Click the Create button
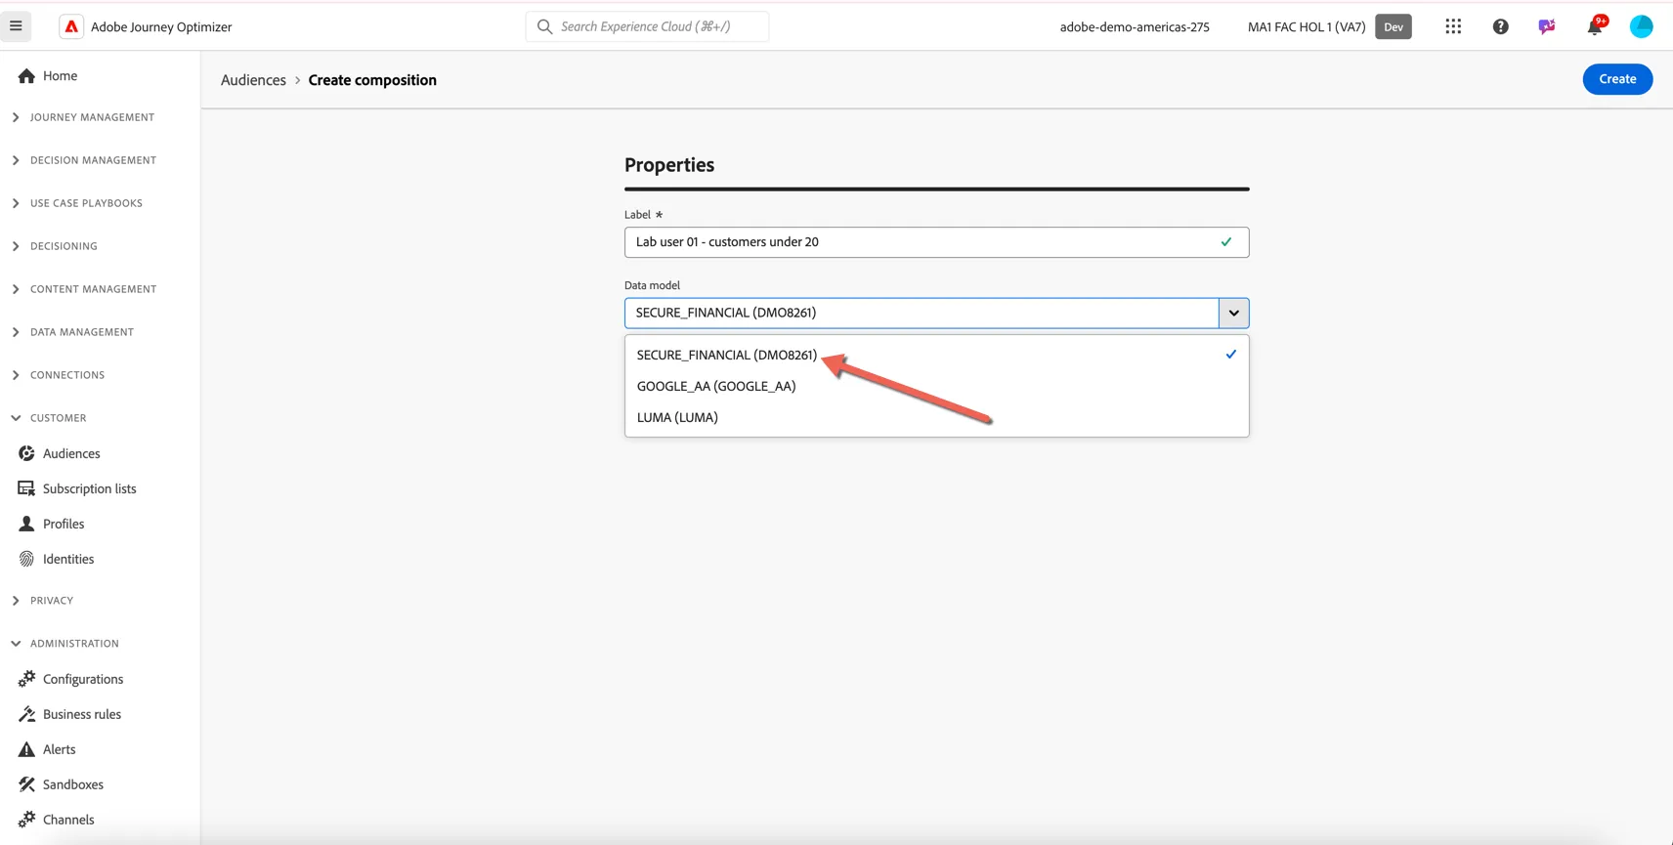The image size is (1673, 845). point(1617,79)
